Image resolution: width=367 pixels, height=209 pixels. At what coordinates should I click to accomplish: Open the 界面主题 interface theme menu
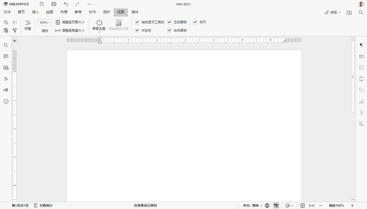99,26
